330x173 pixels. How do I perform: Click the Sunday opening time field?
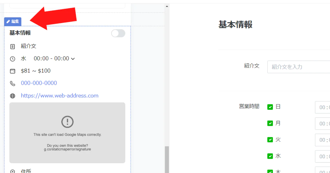click(322, 107)
